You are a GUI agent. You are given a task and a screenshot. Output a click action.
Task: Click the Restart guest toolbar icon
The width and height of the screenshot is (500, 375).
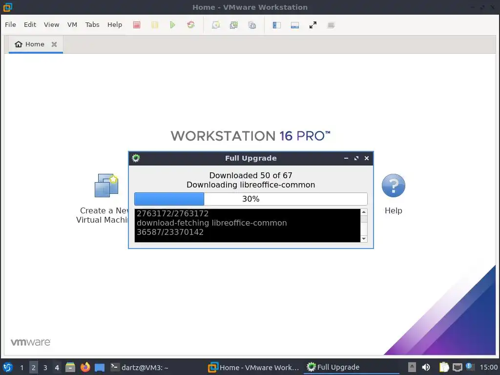[191, 25]
